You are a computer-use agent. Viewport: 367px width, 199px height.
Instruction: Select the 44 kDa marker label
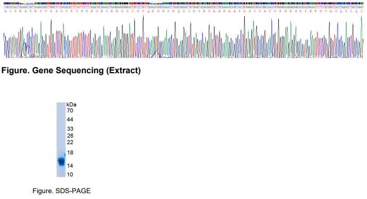point(70,119)
